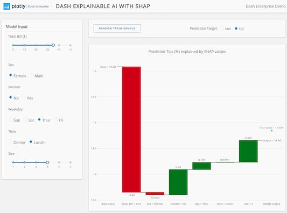Click the Model Input panel heading

point(17,27)
